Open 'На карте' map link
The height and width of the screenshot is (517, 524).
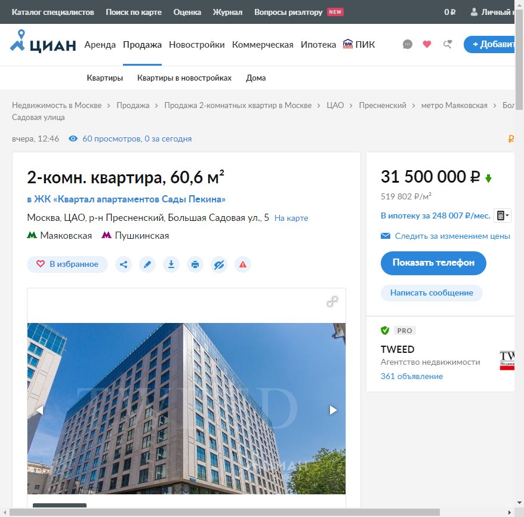click(x=291, y=219)
